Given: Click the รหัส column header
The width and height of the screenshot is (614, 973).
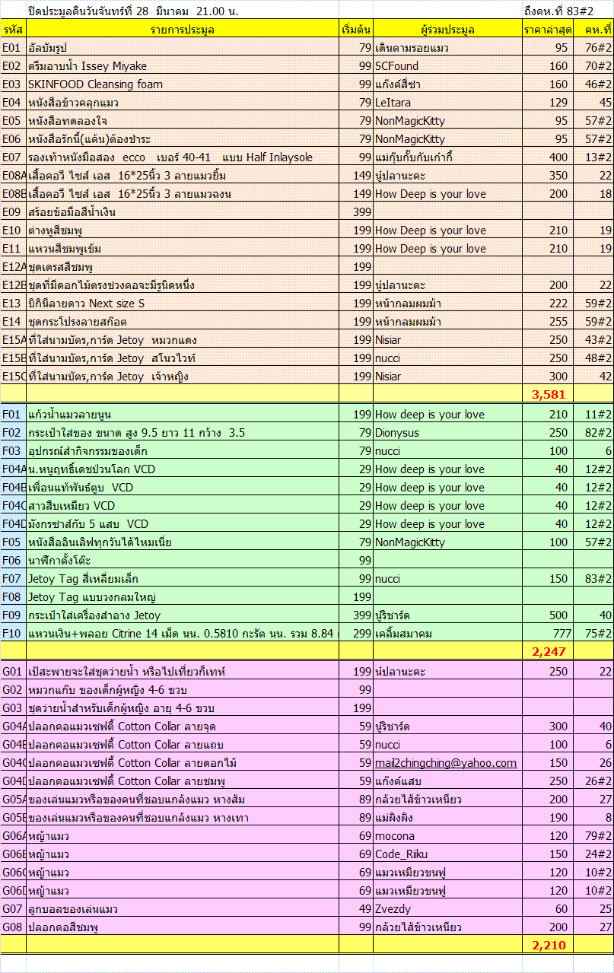Looking at the screenshot, I should click(13, 30).
